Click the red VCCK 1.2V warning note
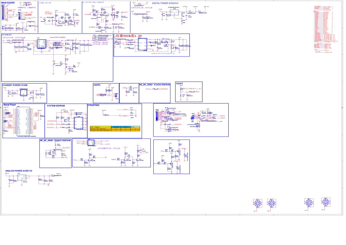Image resolution: width=346 pixels, height=245 pixels. [x=129, y=36]
